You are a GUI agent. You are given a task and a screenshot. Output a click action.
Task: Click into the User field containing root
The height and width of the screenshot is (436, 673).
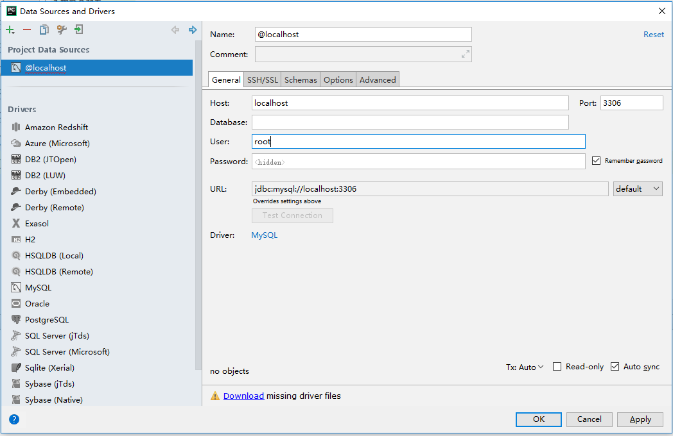point(419,142)
